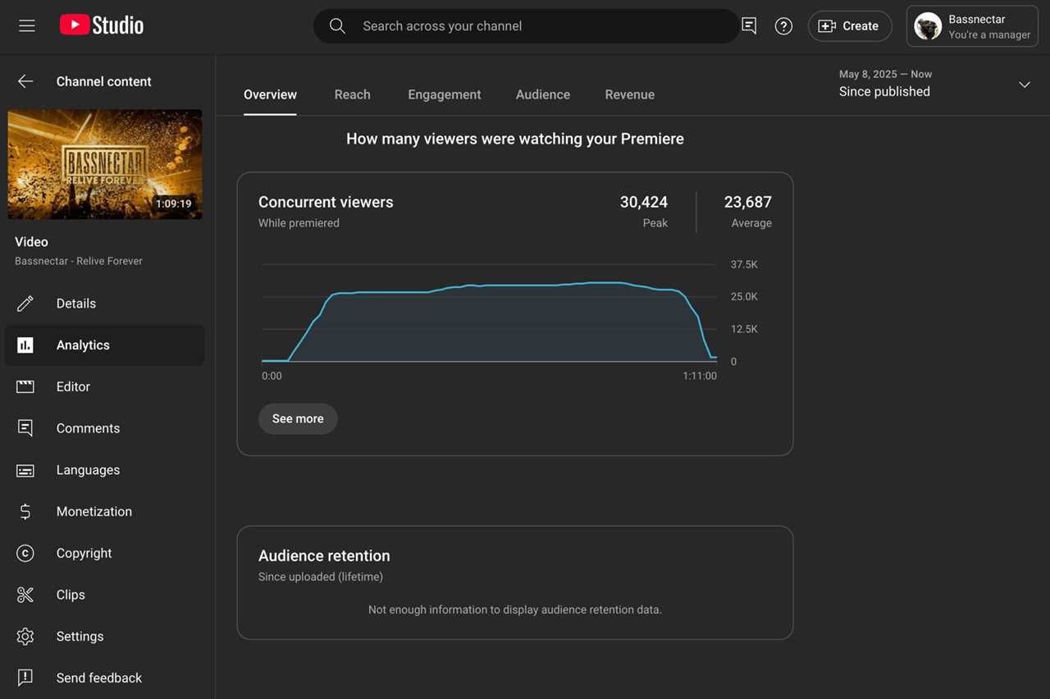Switch to the Reach tab

[353, 94]
